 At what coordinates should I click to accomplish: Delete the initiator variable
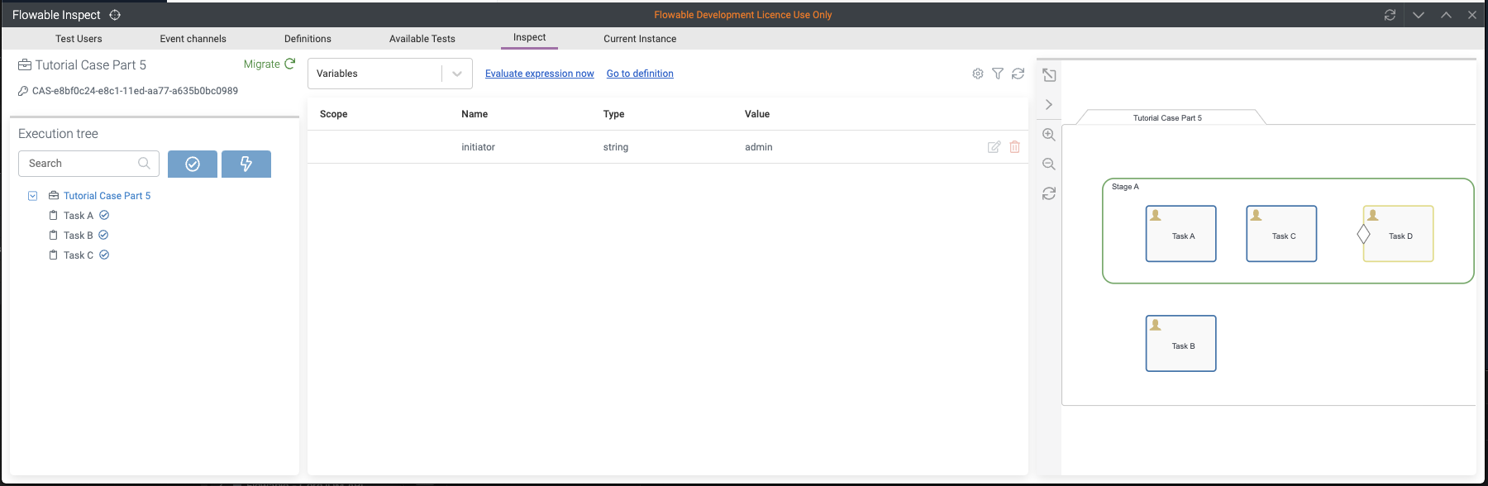click(x=1014, y=147)
